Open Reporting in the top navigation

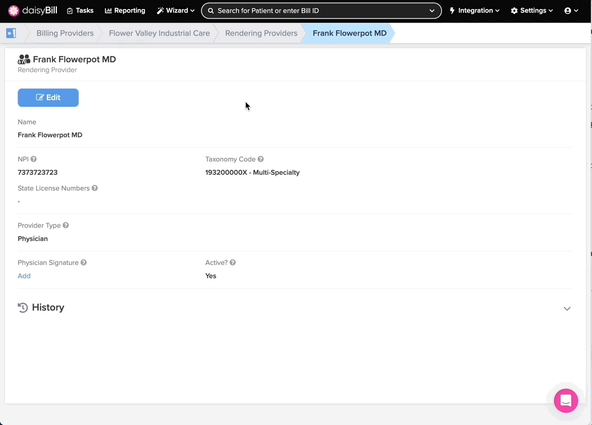pos(125,11)
